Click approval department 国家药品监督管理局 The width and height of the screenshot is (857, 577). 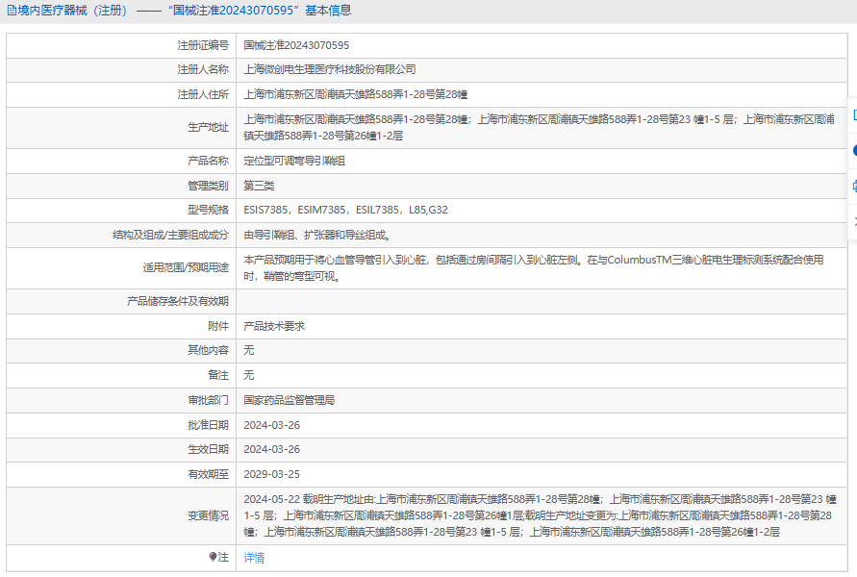(290, 400)
